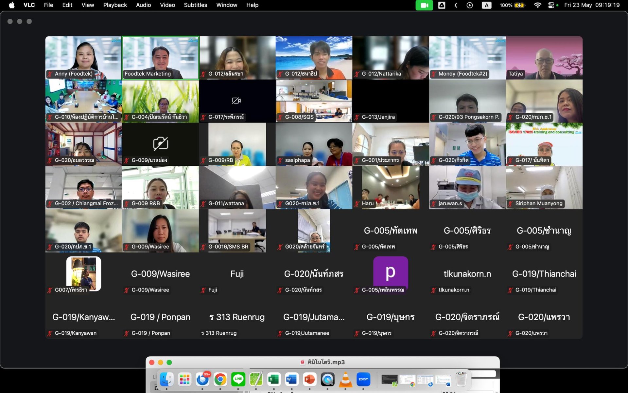Open the input source 'A' menu

click(487, 5)
